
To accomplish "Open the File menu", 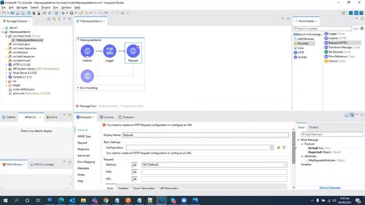I will [x=4, y=7].
